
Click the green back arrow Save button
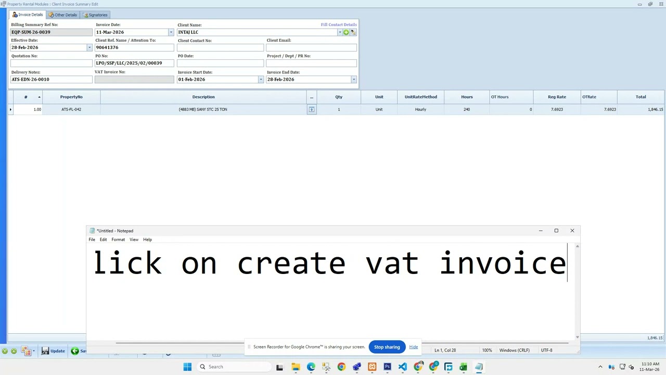pyautogui.click(x=79, y=351)
